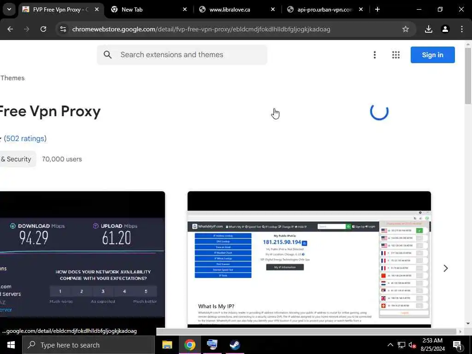Open the tab search dropdown arrow
This screenshot has width=472, height=354.
coord(9,9)
